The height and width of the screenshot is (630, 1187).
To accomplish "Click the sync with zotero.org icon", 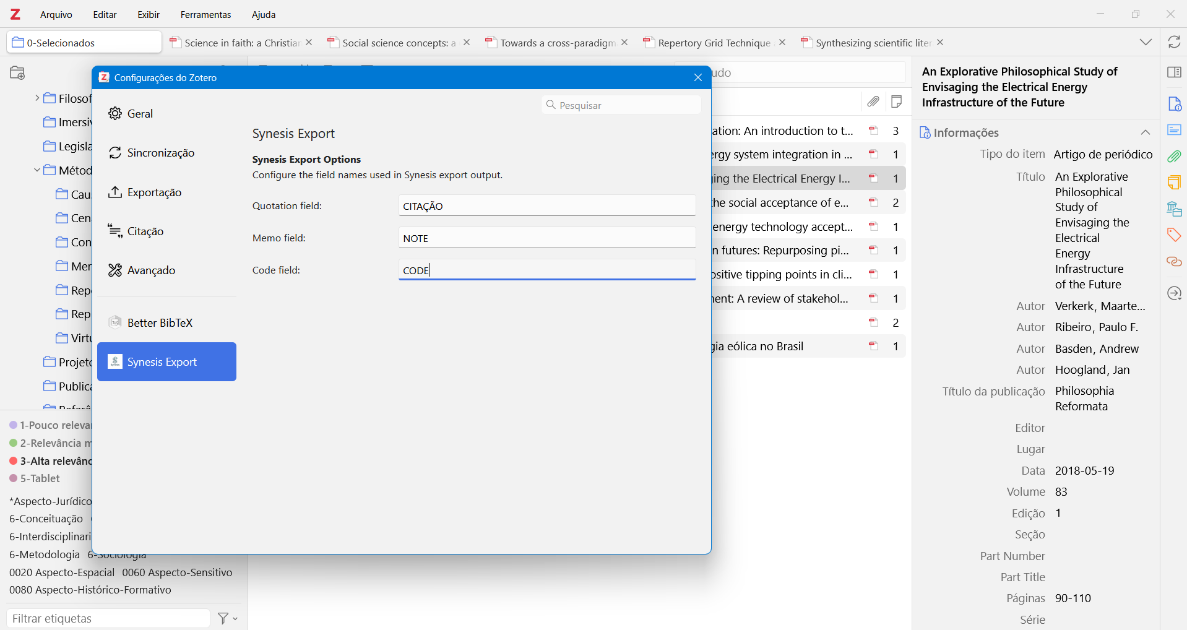I will pos(1174,42).
